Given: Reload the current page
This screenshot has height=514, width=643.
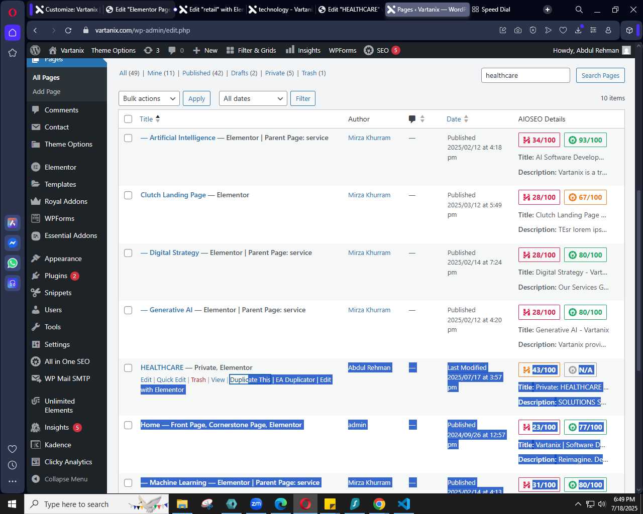Looking at the screenshot, I should [68, 30].
